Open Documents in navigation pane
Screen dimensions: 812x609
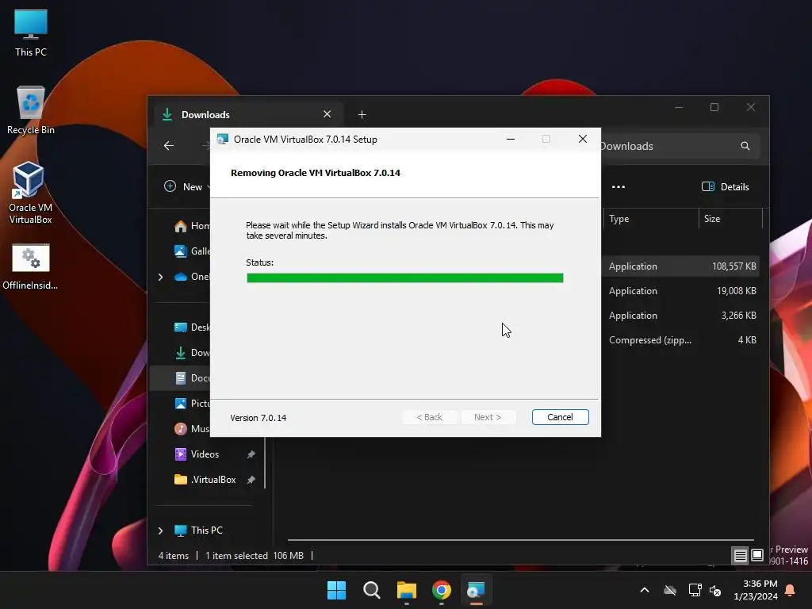click(x=192, y=378)
